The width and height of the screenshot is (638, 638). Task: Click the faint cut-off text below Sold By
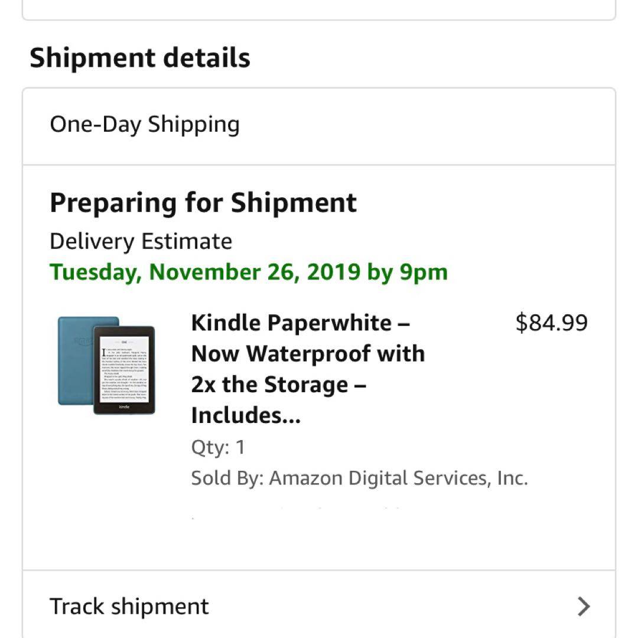[295, 511]
